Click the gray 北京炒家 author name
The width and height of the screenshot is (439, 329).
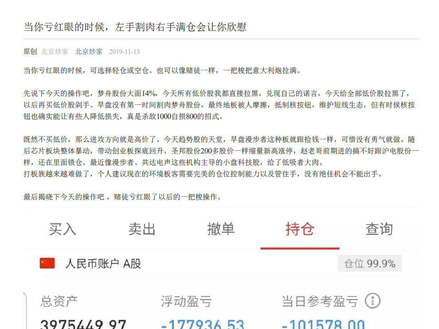55,52
